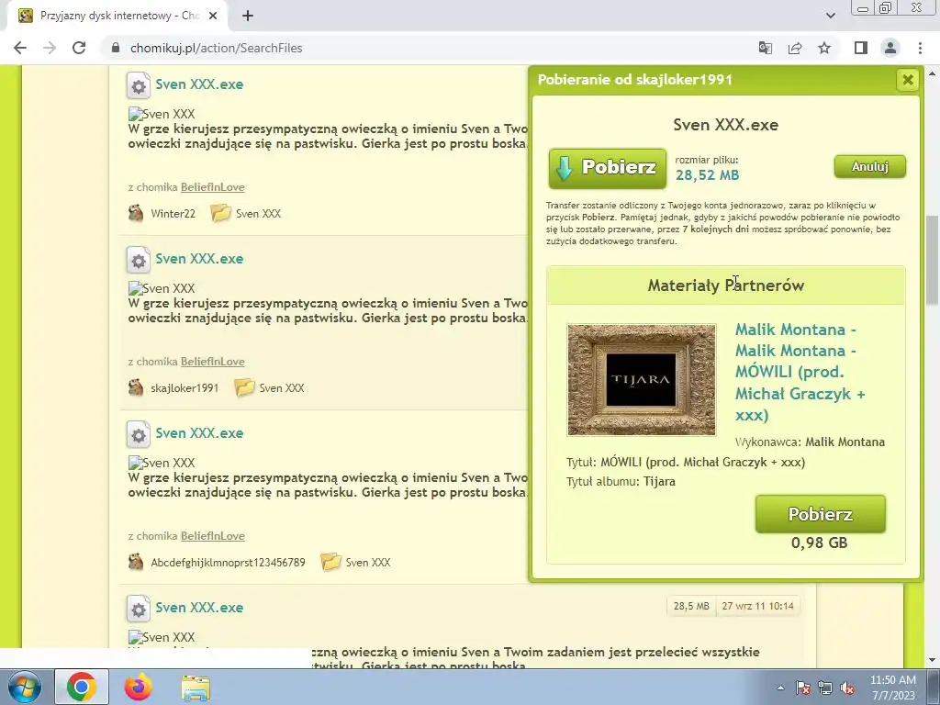Click the share page icon
The height and width of the screenshot is (705, 940).
pos(795,48)
